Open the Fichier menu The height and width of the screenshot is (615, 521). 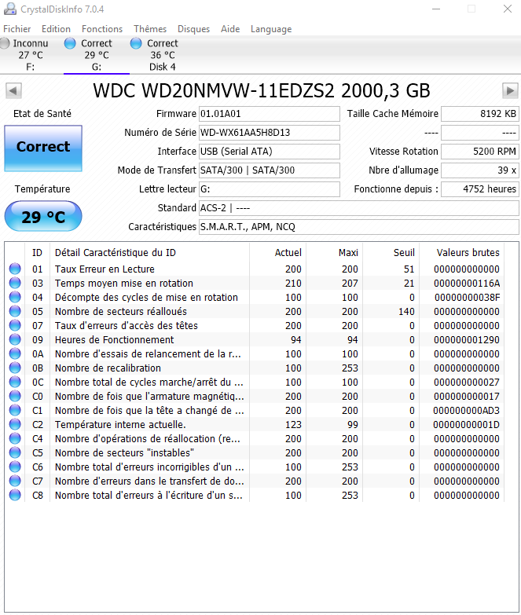tap(17, 29)
